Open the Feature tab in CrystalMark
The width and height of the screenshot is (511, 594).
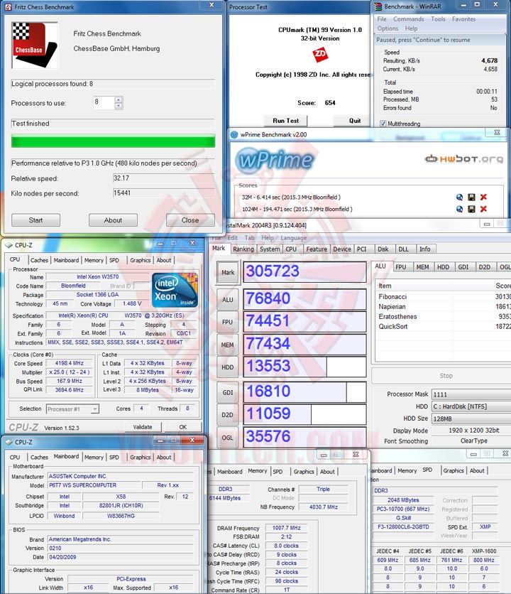click(x=317, y=249)
